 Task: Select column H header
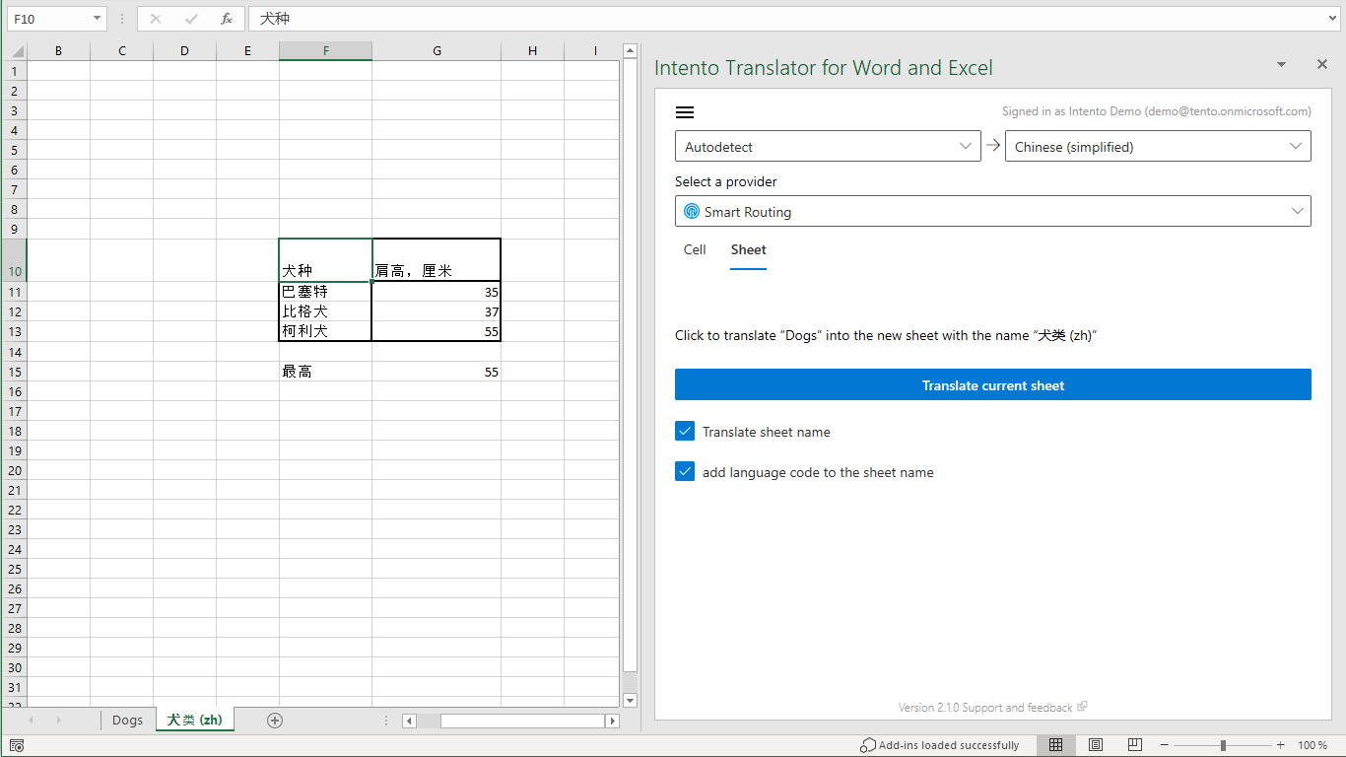532,51
